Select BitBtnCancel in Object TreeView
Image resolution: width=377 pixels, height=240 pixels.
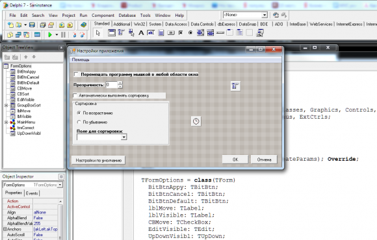28,77
